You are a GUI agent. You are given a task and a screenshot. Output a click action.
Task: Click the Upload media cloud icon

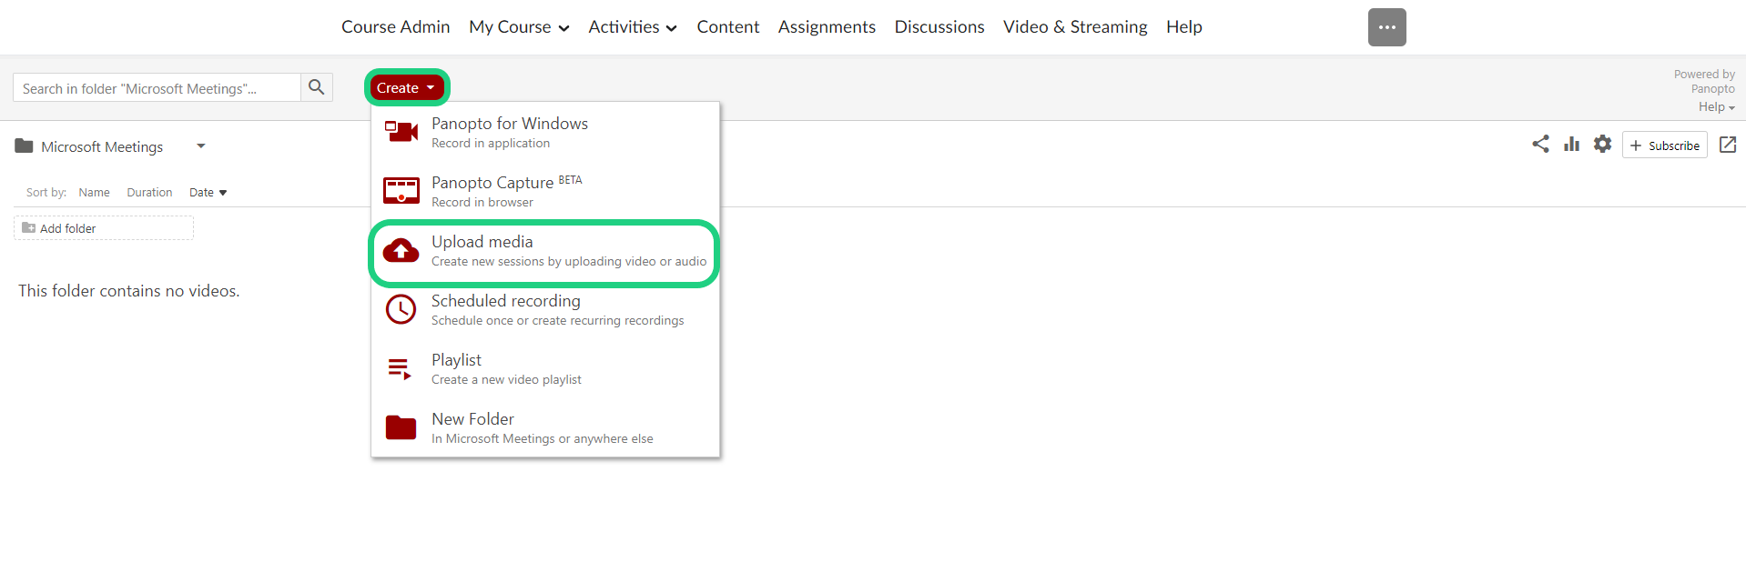[x=401, y=251]
